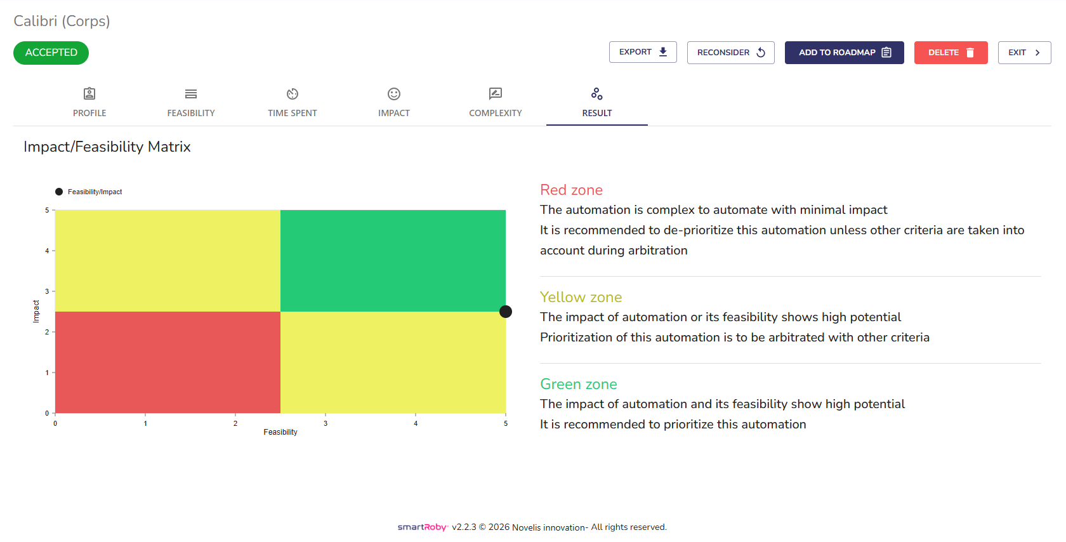This screenshot has width=1066, height=542.
Task: Click the ADD TO ROADMAP button text
Action: [836, 53]
